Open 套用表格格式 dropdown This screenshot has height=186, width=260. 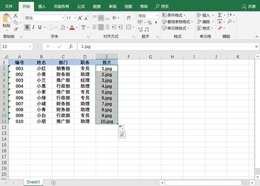coord(177,22)
